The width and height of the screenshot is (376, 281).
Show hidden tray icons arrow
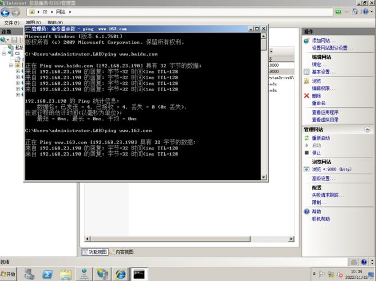(x=314, y=274)
